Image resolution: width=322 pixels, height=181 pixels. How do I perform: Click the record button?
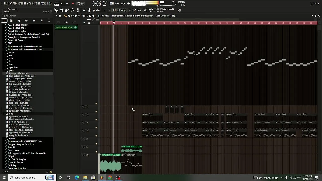click(73, 4)
